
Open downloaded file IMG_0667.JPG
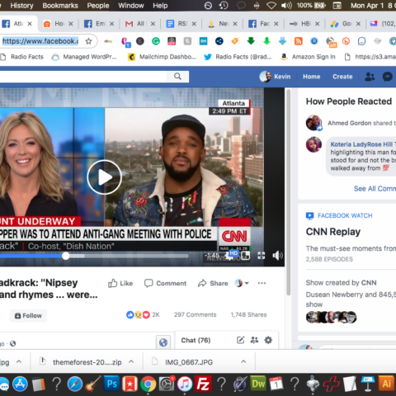189,362
